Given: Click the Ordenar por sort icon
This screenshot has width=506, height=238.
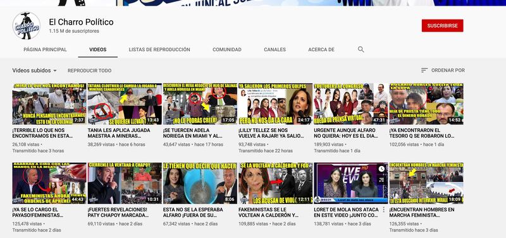Looking at the screenshot, I should [424, 70].
